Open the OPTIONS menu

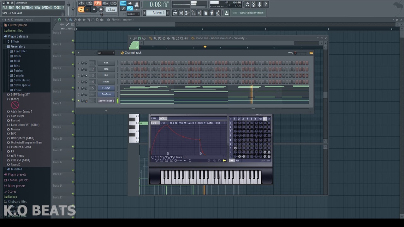pyautogui.click(x=47, y=8)
